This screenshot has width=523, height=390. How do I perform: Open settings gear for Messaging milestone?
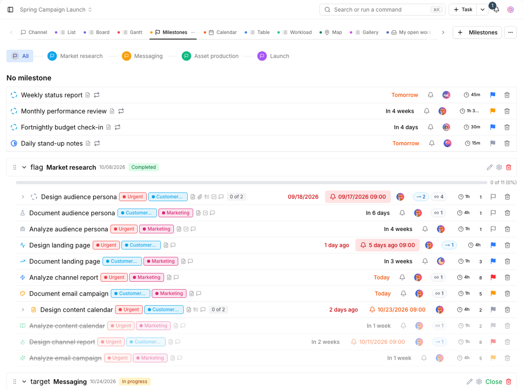[x=479, y=382]
